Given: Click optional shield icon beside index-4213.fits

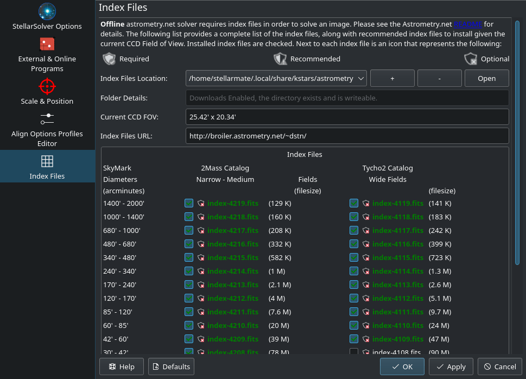Looking at the screenshot, I should coord(201,285).
